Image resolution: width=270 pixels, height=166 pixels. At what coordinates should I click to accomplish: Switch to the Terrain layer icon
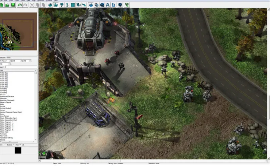click(50, 5)
